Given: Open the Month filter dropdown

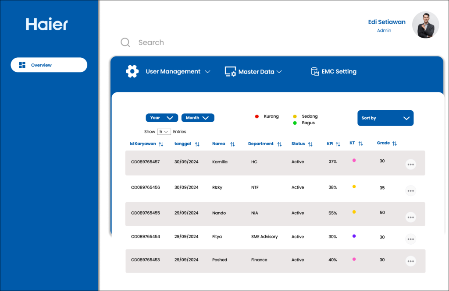Looking at the screenshot, I should pos(198,118).
